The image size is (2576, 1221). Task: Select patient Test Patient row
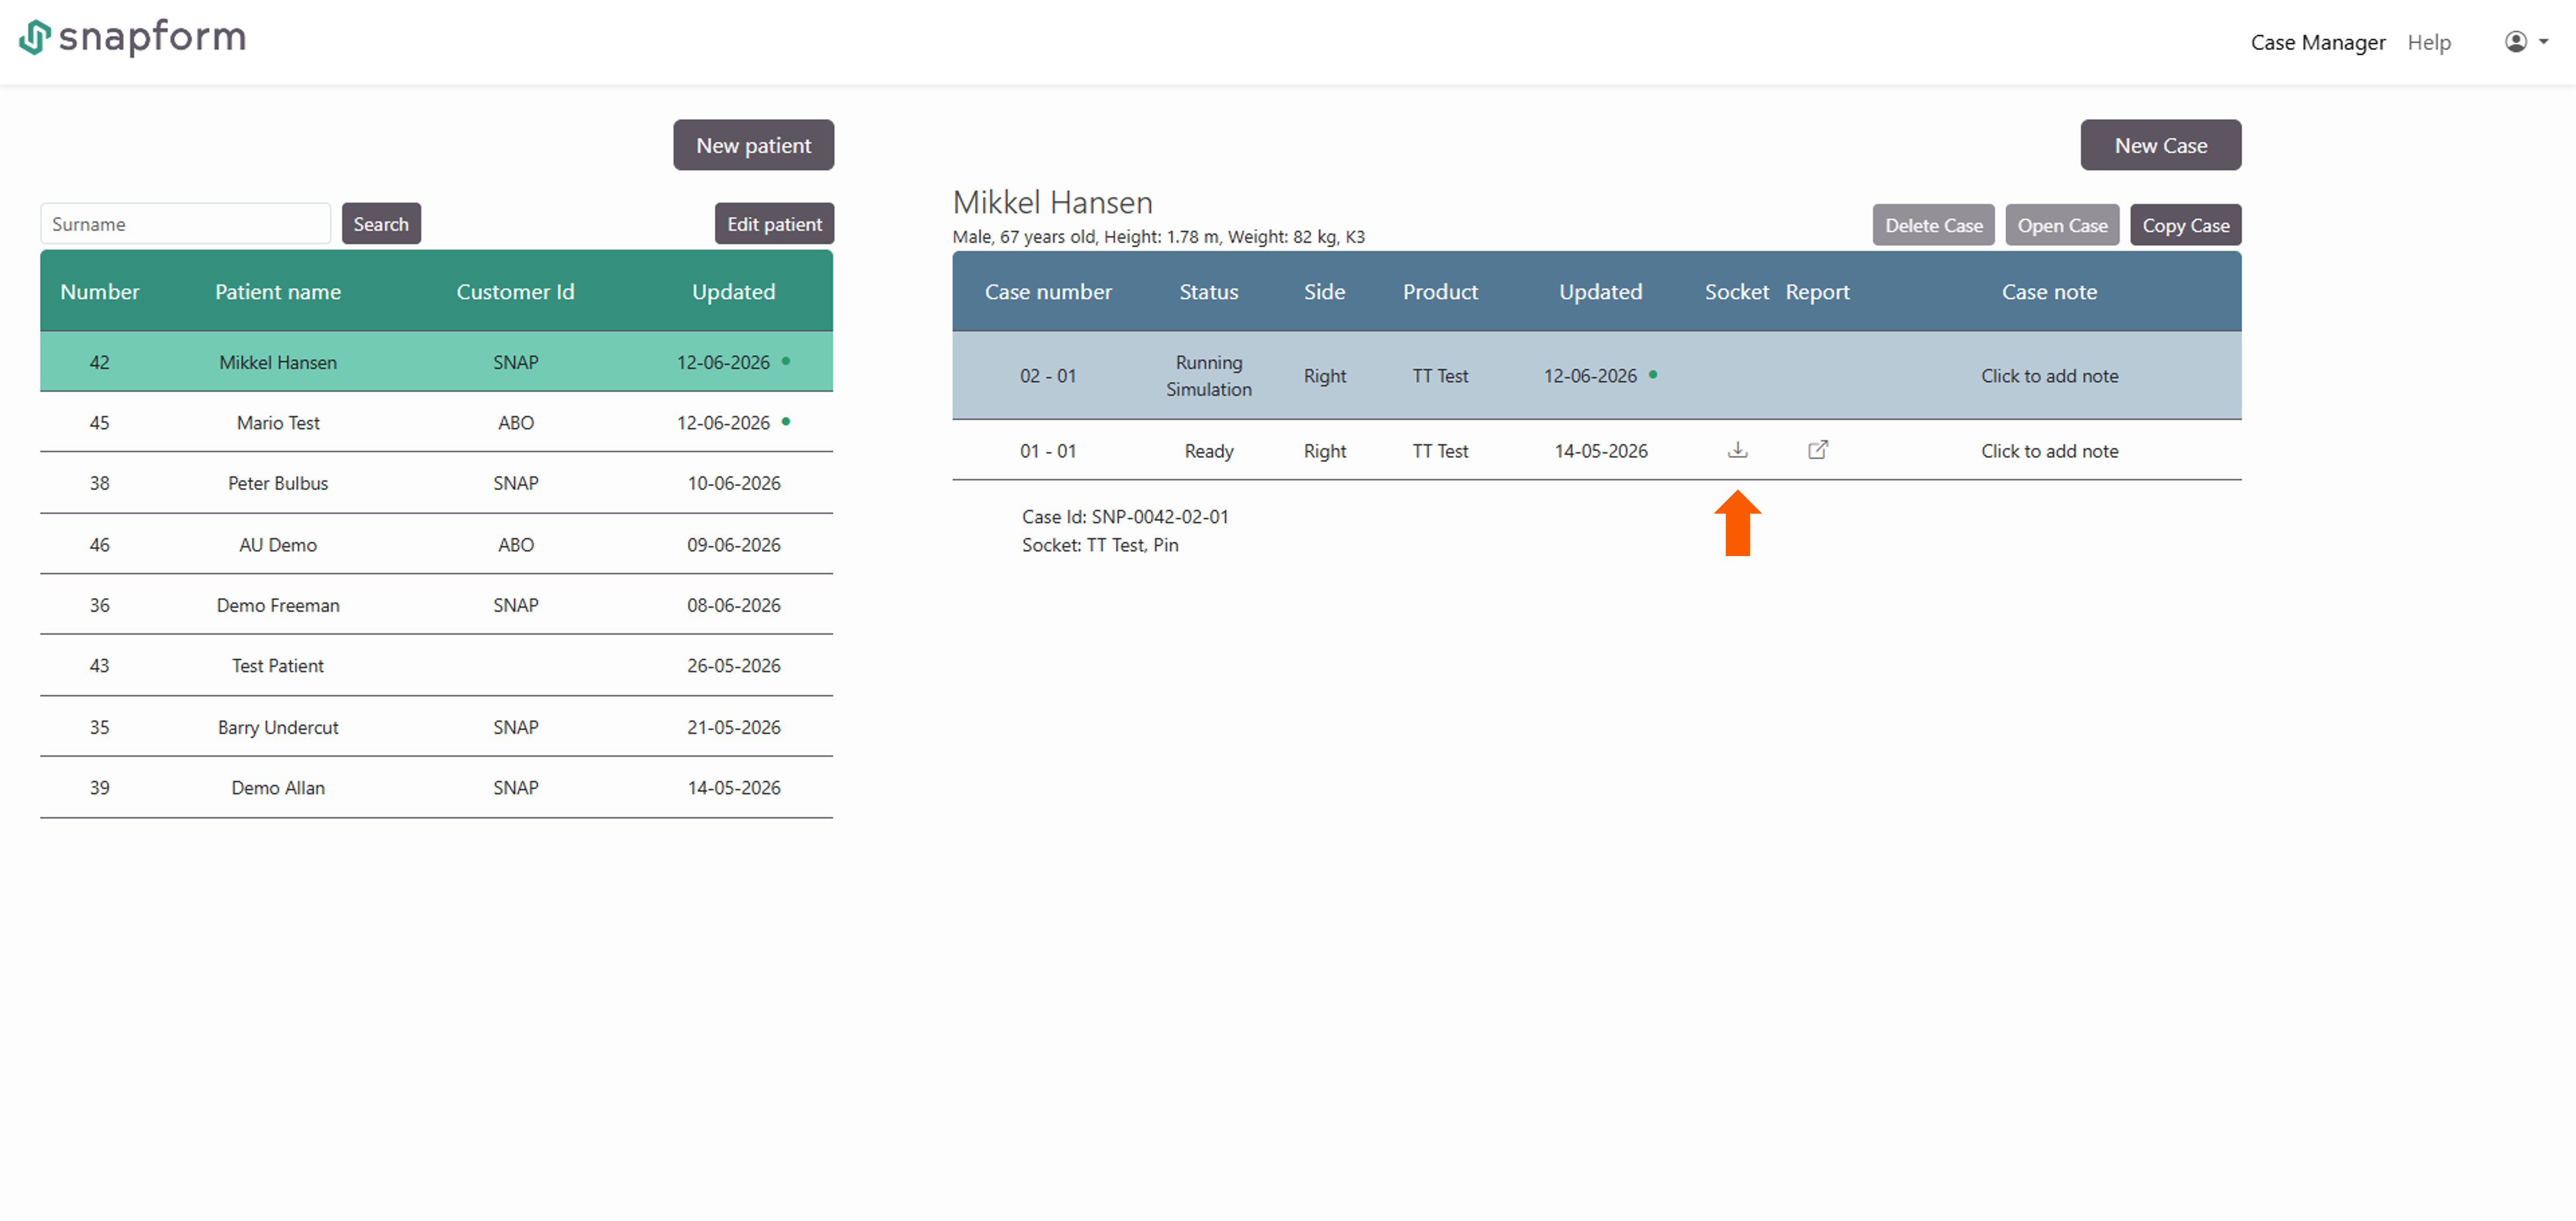[x=436, y=665]
